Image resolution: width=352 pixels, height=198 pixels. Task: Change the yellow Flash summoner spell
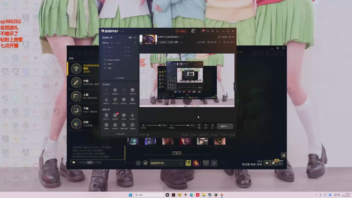point(188,163)
